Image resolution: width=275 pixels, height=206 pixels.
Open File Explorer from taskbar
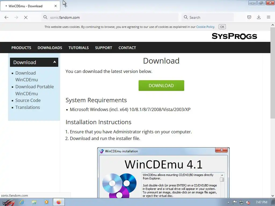(x=34, y=202)
